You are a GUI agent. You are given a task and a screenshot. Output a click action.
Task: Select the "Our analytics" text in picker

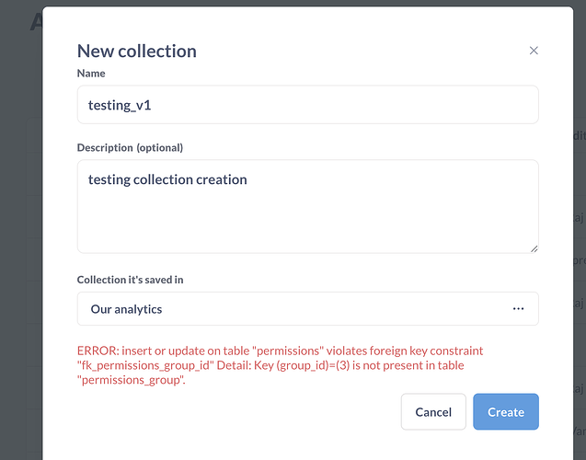(126, 309)
